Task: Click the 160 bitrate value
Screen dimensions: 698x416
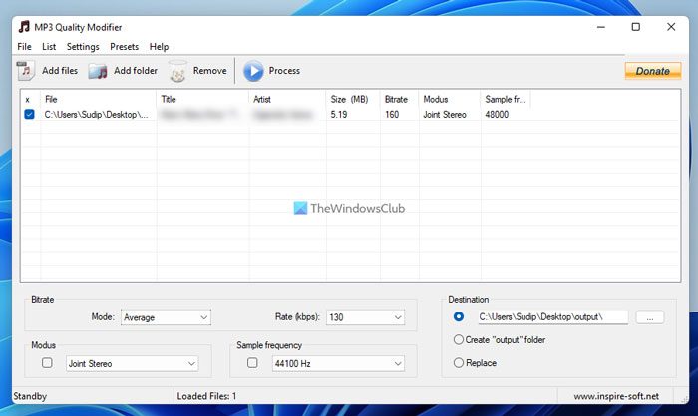Action: click(x=392, y=115)
